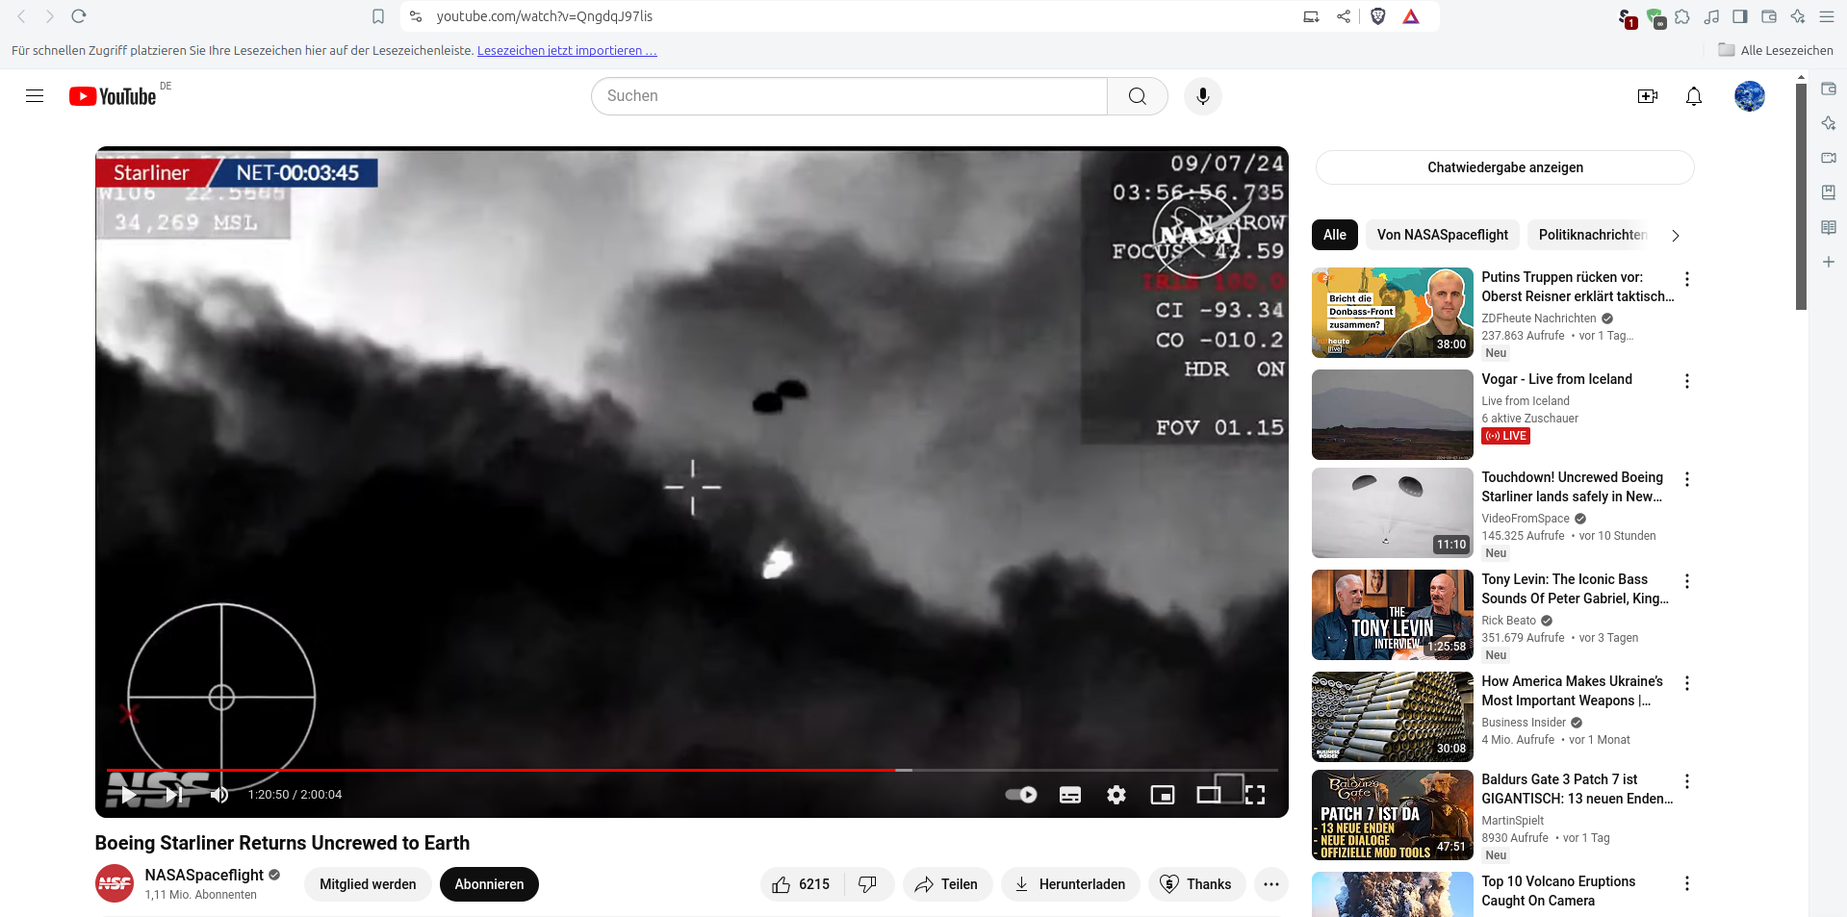Open Putins Truppen video thumbnail
Image resolution: width=1847 pixels, height=917 pixels.
1392,313
